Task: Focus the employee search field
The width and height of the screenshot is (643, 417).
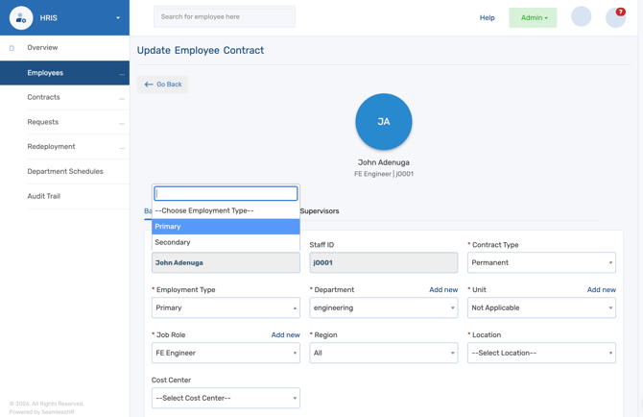Action: pos(225,17)
